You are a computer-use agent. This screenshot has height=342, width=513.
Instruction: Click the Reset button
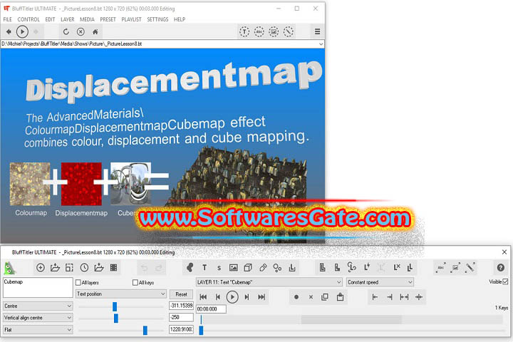point(181,294)
